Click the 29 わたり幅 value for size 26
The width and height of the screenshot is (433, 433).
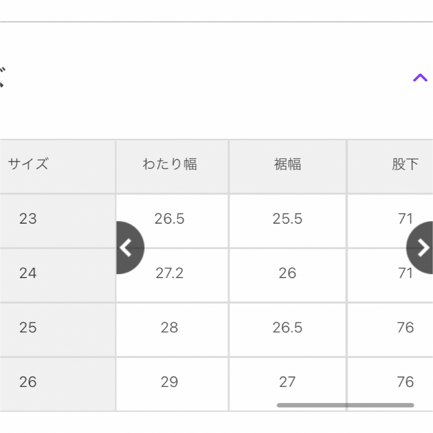coord(169,382)
